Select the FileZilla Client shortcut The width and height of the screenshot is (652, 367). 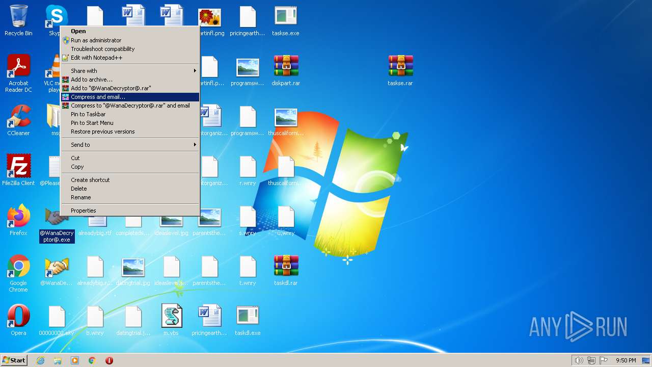pos(18,170)
